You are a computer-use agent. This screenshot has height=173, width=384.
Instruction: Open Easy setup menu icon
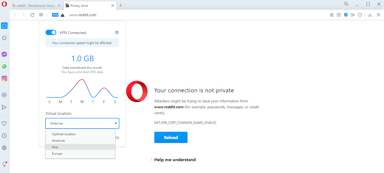(x=379, y=15)
